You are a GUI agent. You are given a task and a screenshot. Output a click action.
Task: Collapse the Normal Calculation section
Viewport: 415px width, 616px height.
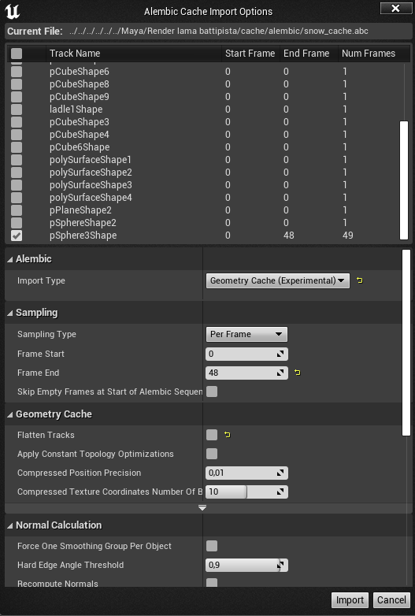(x=10, y=525)
